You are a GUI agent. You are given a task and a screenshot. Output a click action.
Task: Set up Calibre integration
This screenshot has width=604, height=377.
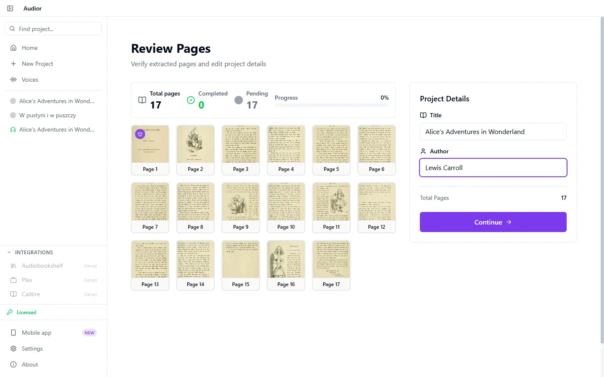tap(53, 294)
